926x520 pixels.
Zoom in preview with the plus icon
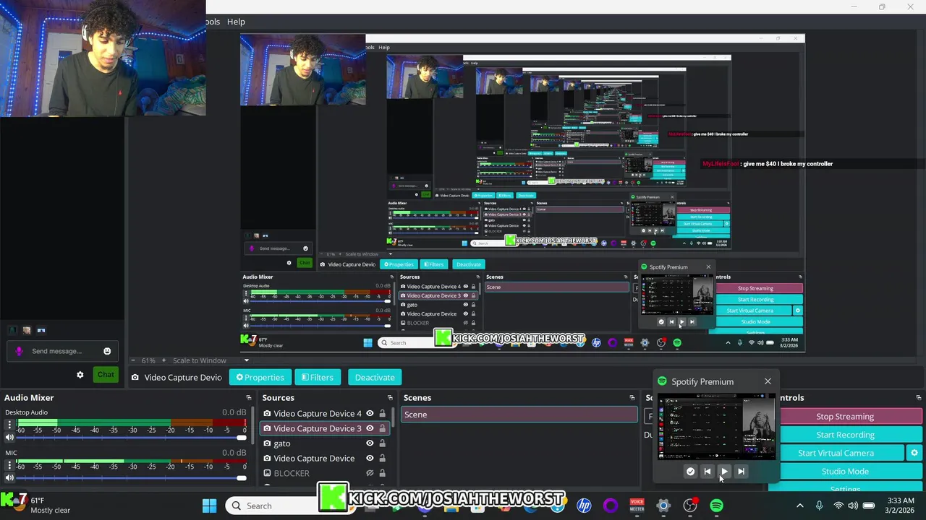pyautogui.click(x=163, y=360)
